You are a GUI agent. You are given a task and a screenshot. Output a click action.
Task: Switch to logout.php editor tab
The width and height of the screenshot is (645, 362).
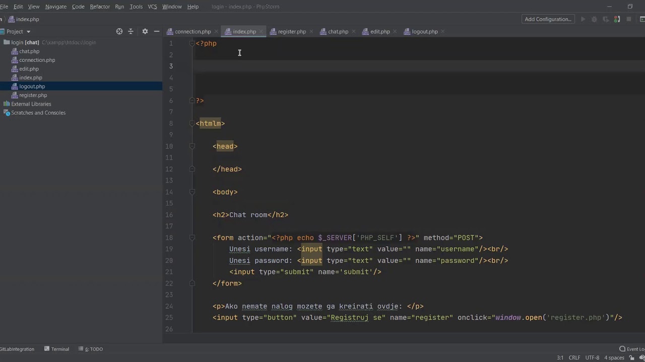(x=425, y=32)
